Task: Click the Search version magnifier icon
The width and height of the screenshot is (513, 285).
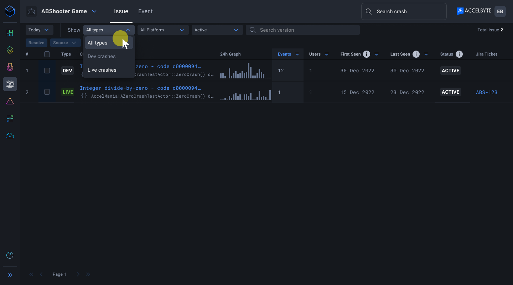Action: tap(253, 30)
